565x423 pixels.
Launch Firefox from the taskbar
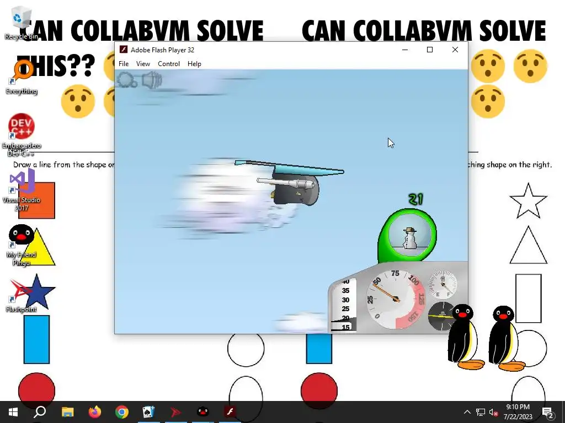[x=95, y=412]
